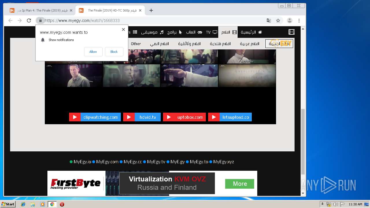The image size is (370, 208).
Task: Click the browser Forward arrow
Action: tap(20, 21)
